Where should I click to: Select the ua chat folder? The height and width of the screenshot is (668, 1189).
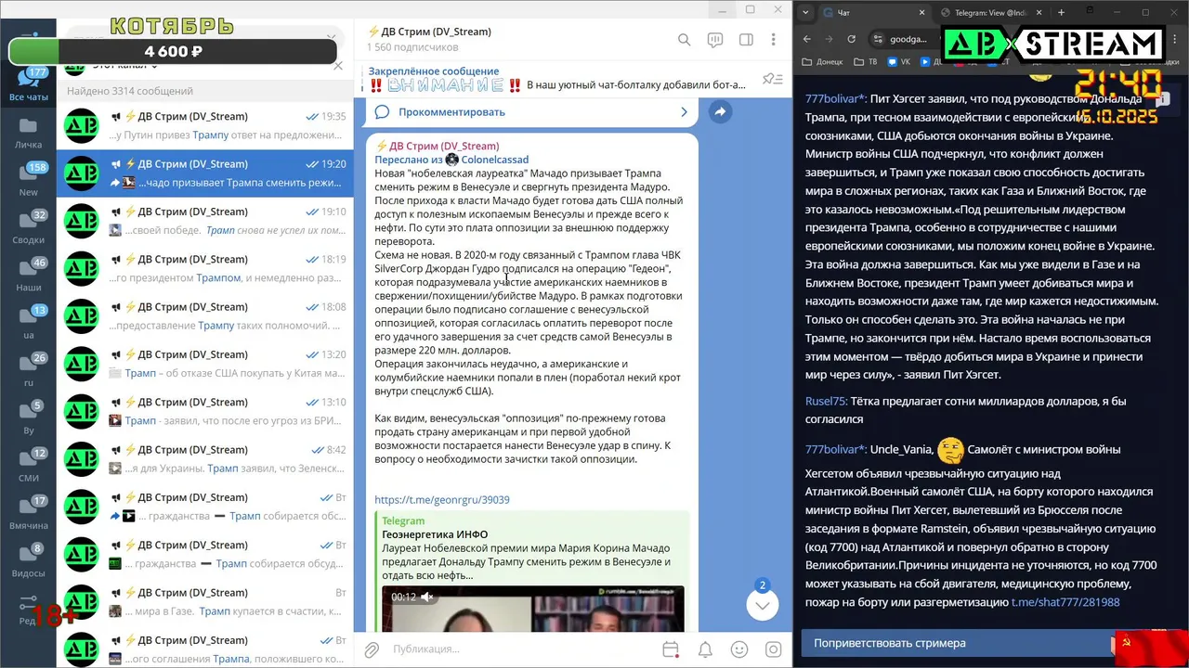point(29,322)
